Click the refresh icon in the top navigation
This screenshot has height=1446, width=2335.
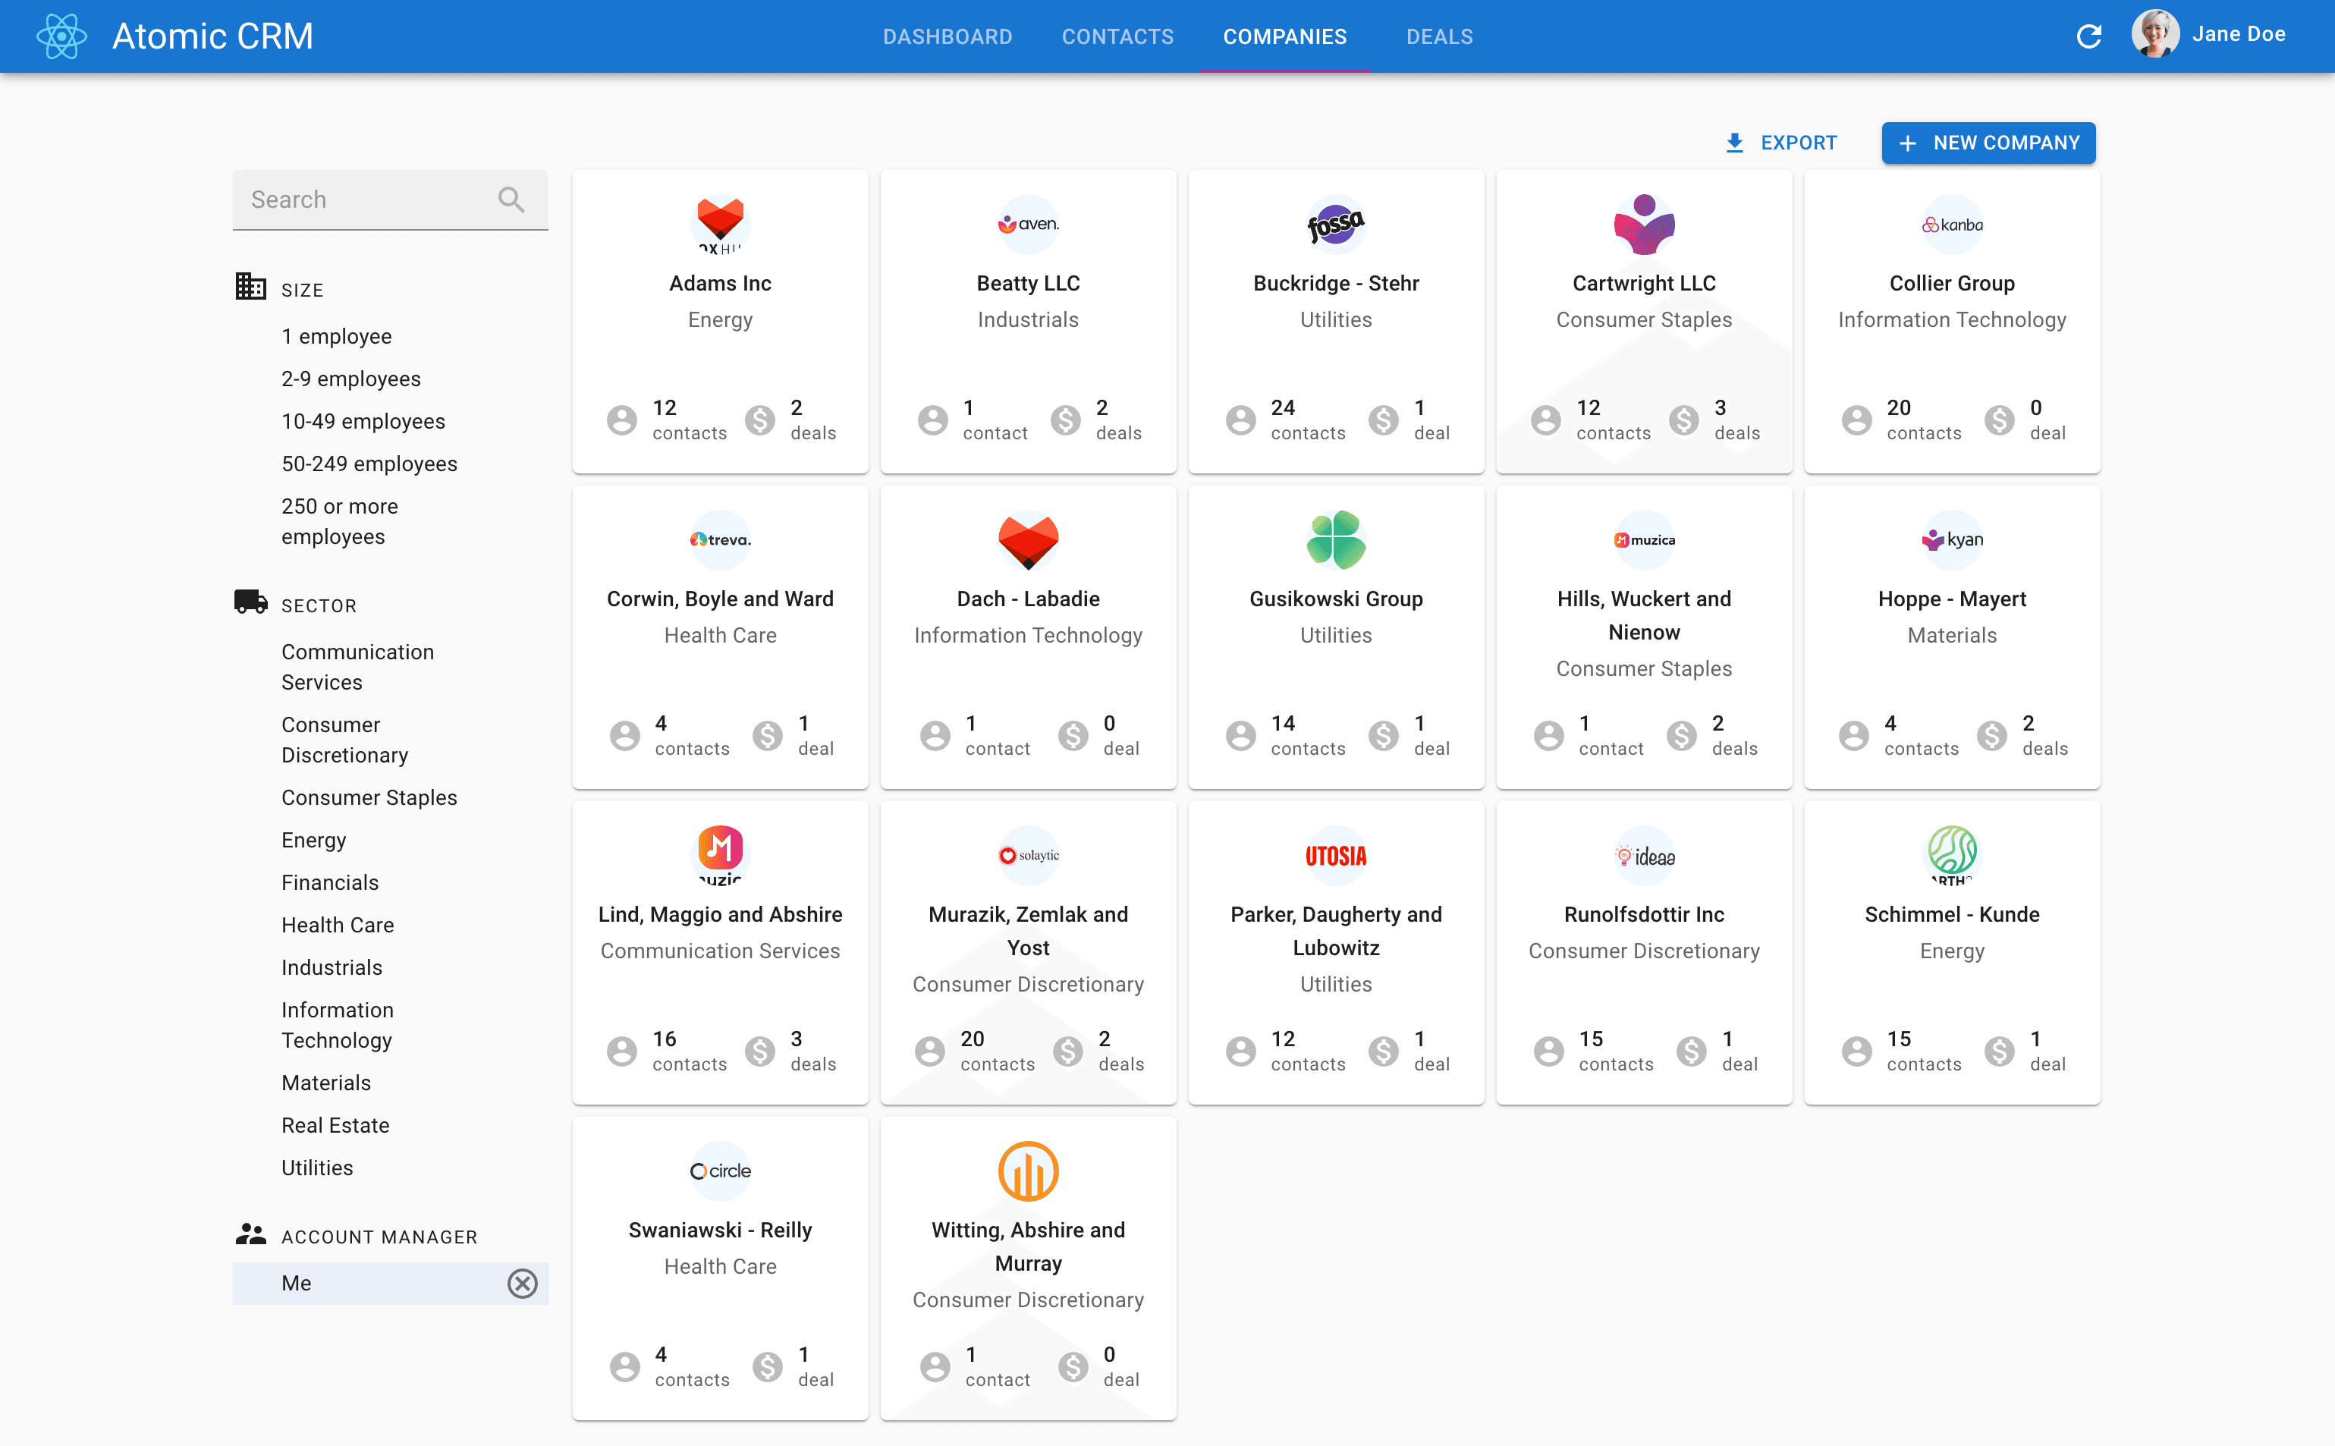(2088, 35)
